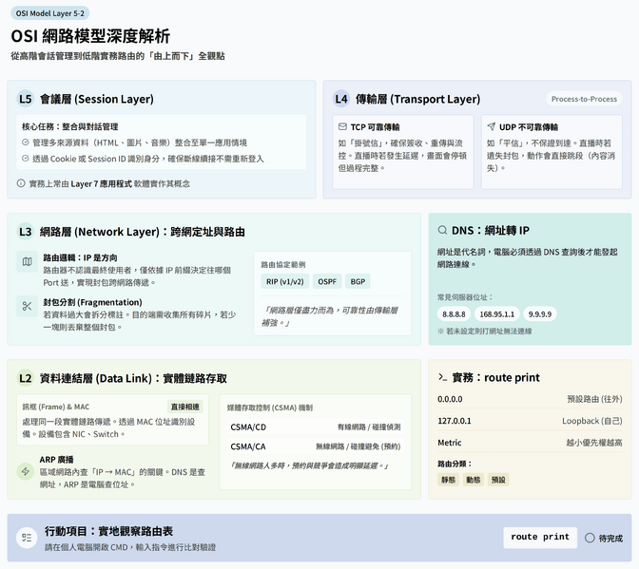This screenshot has width=639, height=569.
Task: Click the lightning icon beside ARP 廣播
Action: (x=26, y=471)
